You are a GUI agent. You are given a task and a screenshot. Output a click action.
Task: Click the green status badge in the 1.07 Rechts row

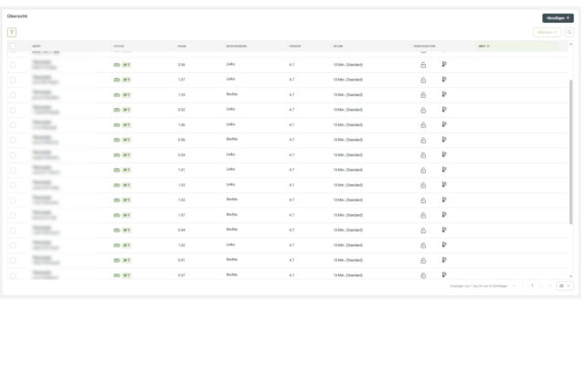126,216
